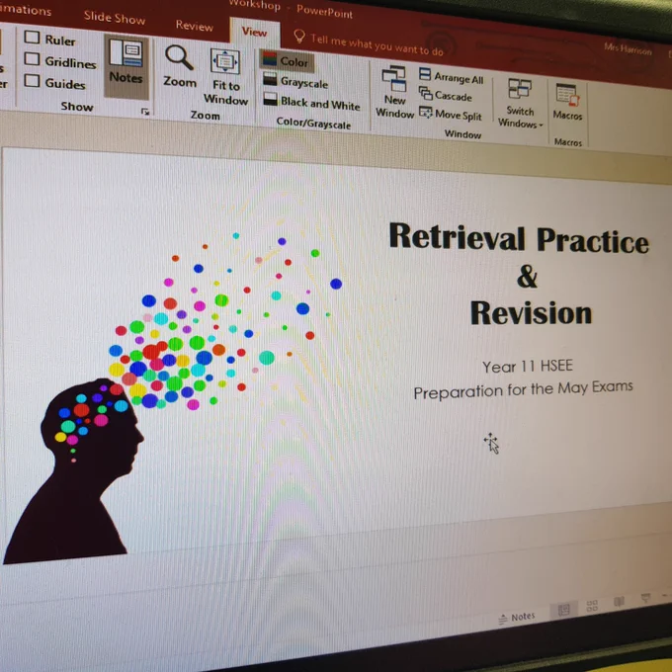
Task: Open the Review tab
Action: [x=194, y=26]
